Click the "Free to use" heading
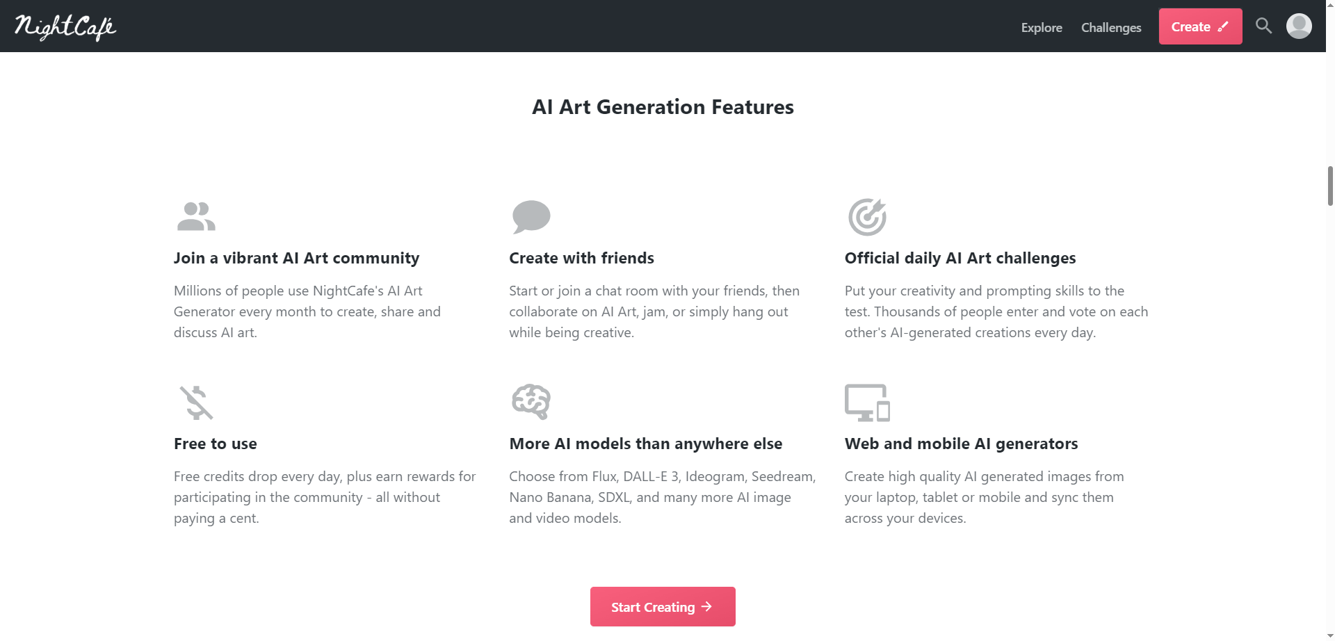This screenshot has height=641, width=1335. point(216,444)
